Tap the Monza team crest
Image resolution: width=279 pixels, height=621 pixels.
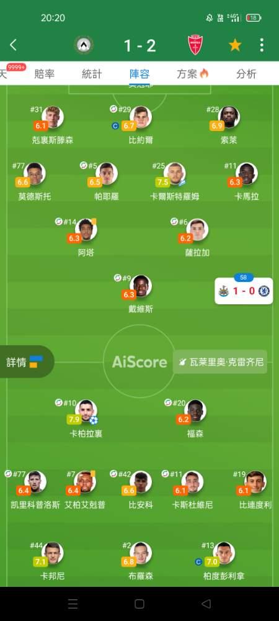pos(196,45)
